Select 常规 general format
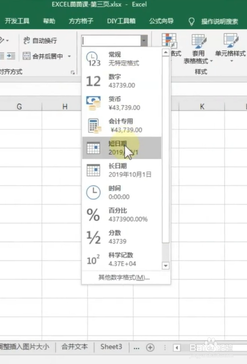Viewport: 247px width, 364px height. (122, 59)
